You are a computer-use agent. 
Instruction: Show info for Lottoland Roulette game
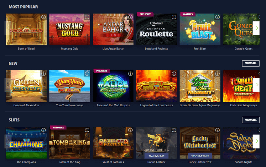pos(174,17)
